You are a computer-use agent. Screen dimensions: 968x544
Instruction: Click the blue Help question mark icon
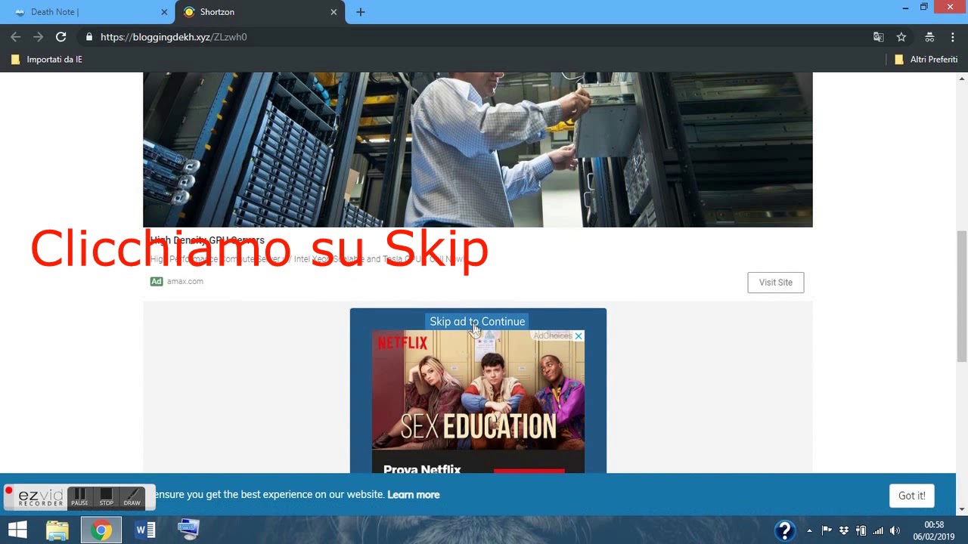[785, 530]
